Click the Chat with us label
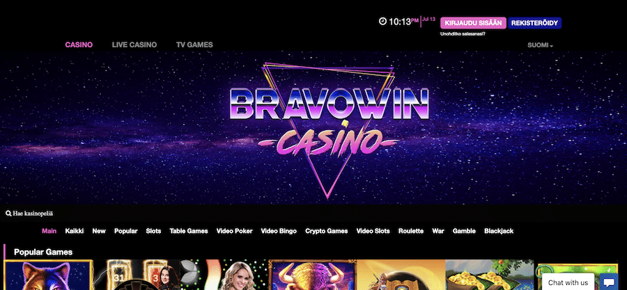This screenshot has width=627, height=290. 568,282
